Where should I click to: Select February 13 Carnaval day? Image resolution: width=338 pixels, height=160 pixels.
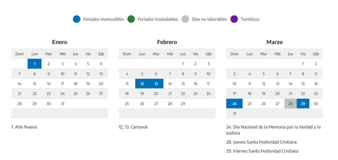pyautogui.click(x=156, y=84)
